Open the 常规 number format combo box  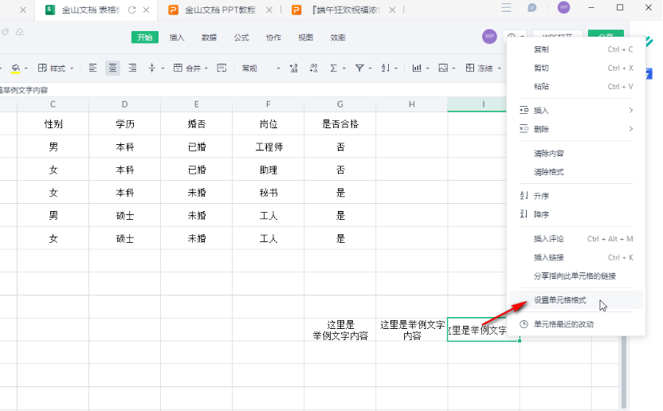pos(261,68)
